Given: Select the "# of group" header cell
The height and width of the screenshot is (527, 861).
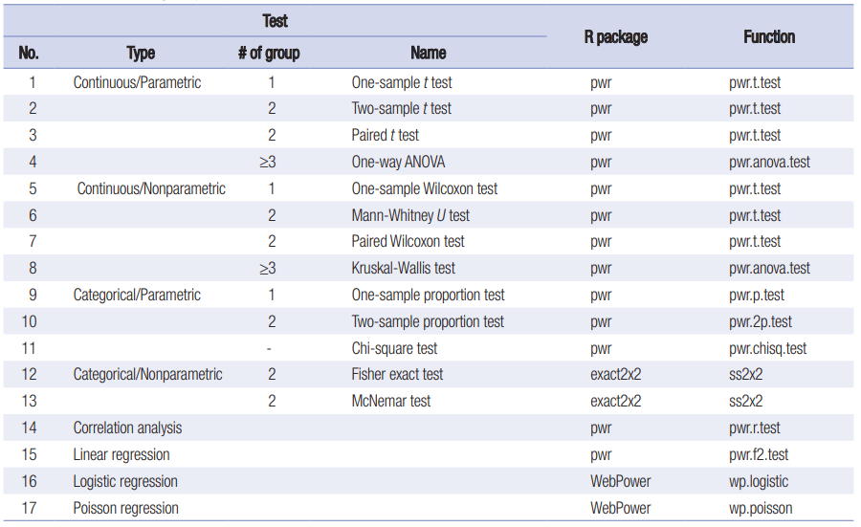Looking at the screenshot, I should (269, 54).
